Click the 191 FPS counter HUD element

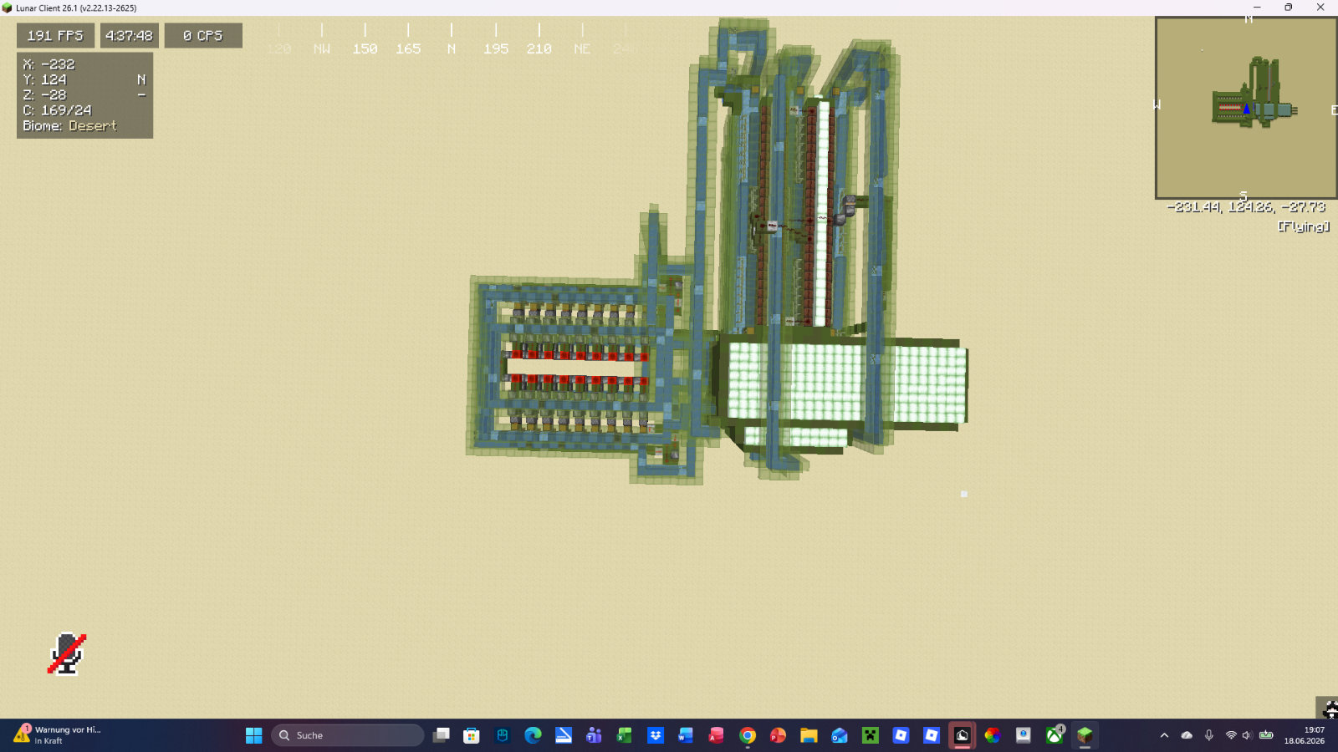point(55,36)
